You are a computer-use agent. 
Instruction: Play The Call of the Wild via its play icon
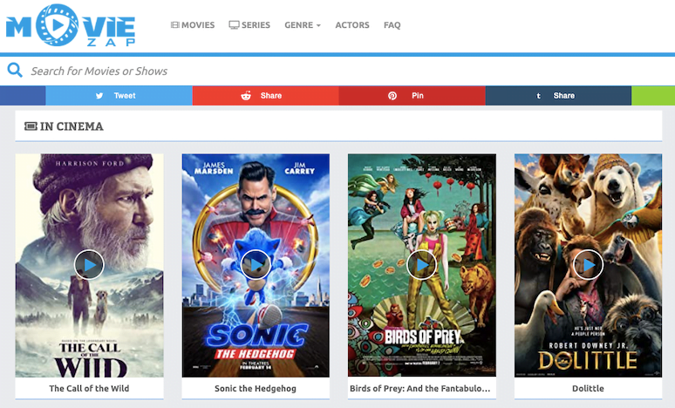(89, 265)
